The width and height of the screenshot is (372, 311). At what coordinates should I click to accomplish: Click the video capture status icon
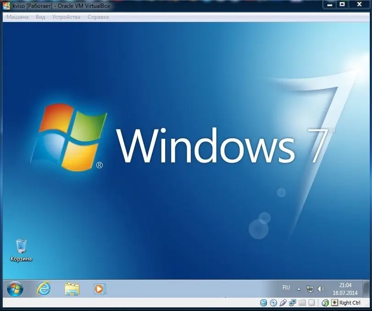[311, 303]
